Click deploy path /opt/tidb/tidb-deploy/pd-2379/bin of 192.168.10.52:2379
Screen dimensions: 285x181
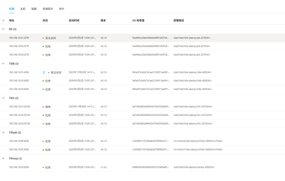[192, 46]
